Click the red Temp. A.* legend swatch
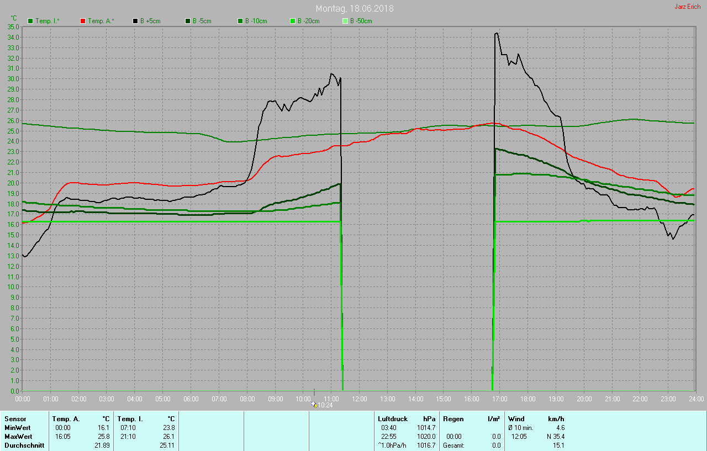This screenshot has width=707, height=451. 83,21
